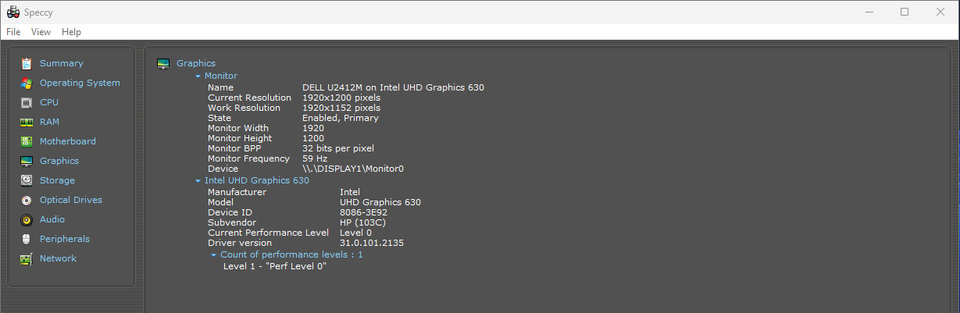Open the RAM section

[49, 122]
